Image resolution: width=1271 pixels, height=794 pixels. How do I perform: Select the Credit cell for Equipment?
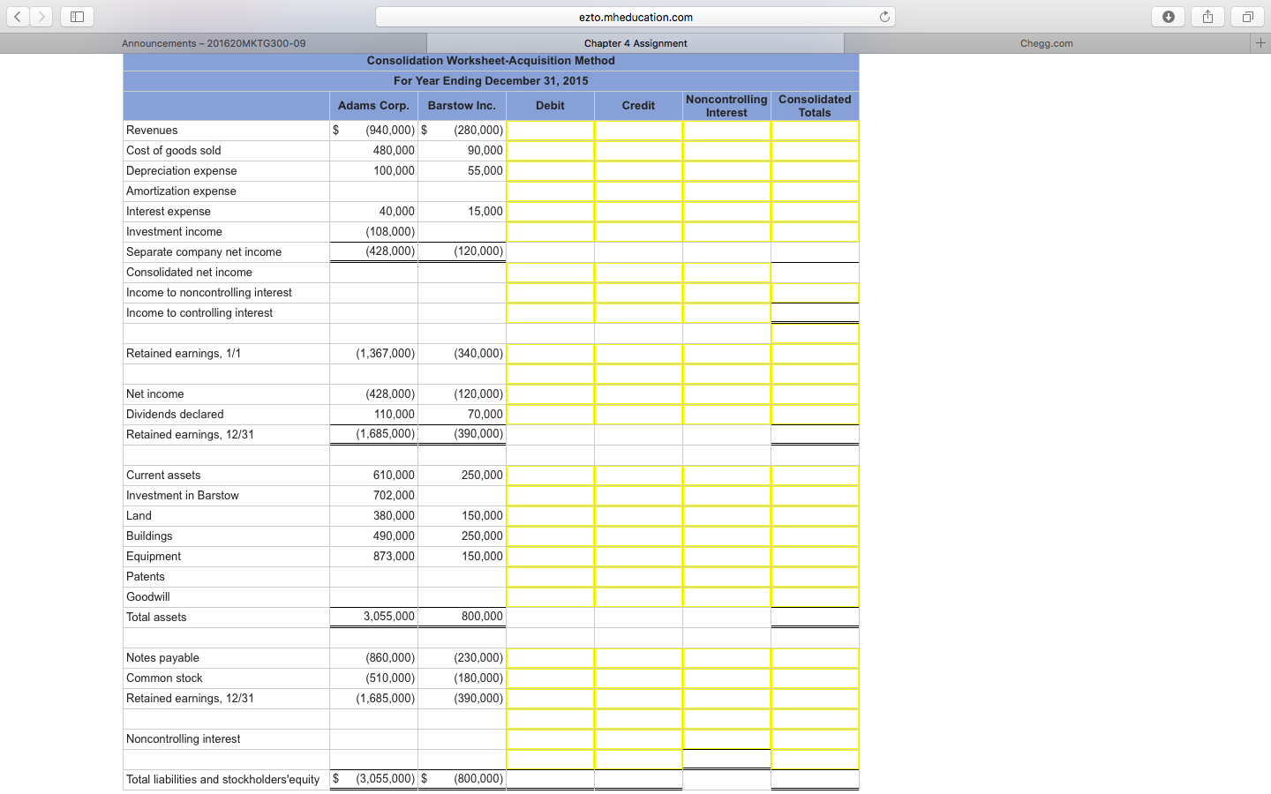pyautogui.click(x=638, y=557)
